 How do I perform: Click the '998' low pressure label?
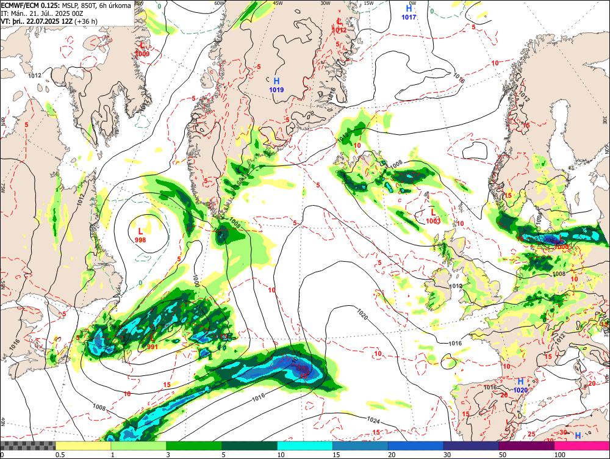(140, 240)
